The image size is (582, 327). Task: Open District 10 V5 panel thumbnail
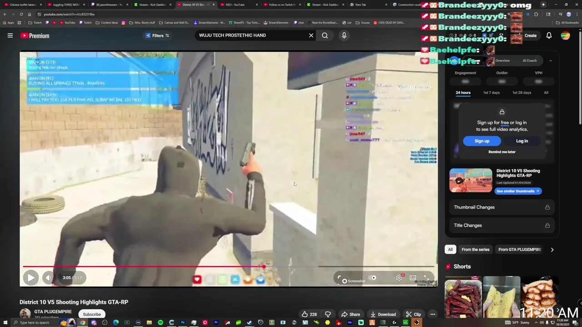click(x=471, y=180)
